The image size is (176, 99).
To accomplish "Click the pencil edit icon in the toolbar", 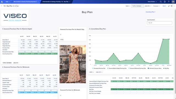I will click(169, 6).
